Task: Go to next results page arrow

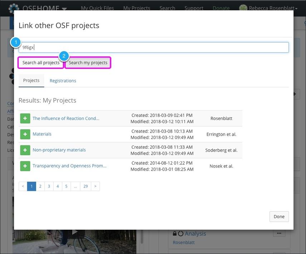Action: click(x=95, y=186)
